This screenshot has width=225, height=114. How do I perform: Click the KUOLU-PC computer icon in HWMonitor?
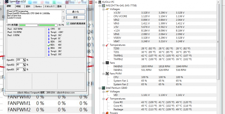[100, 2]
